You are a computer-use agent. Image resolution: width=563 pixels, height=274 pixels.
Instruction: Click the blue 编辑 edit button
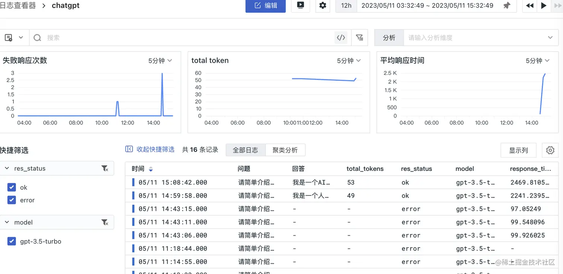[x=265, y=6]
